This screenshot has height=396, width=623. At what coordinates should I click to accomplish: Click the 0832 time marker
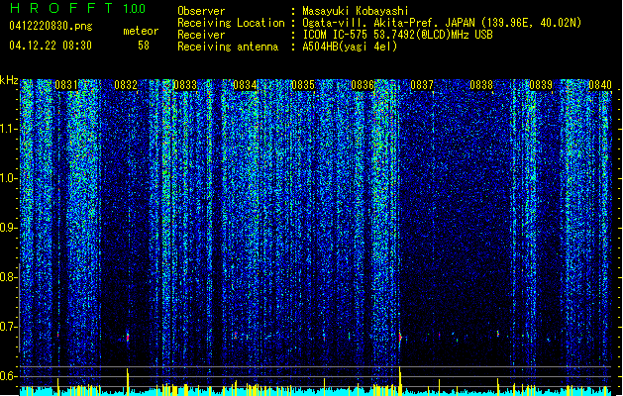pos(126,85)
